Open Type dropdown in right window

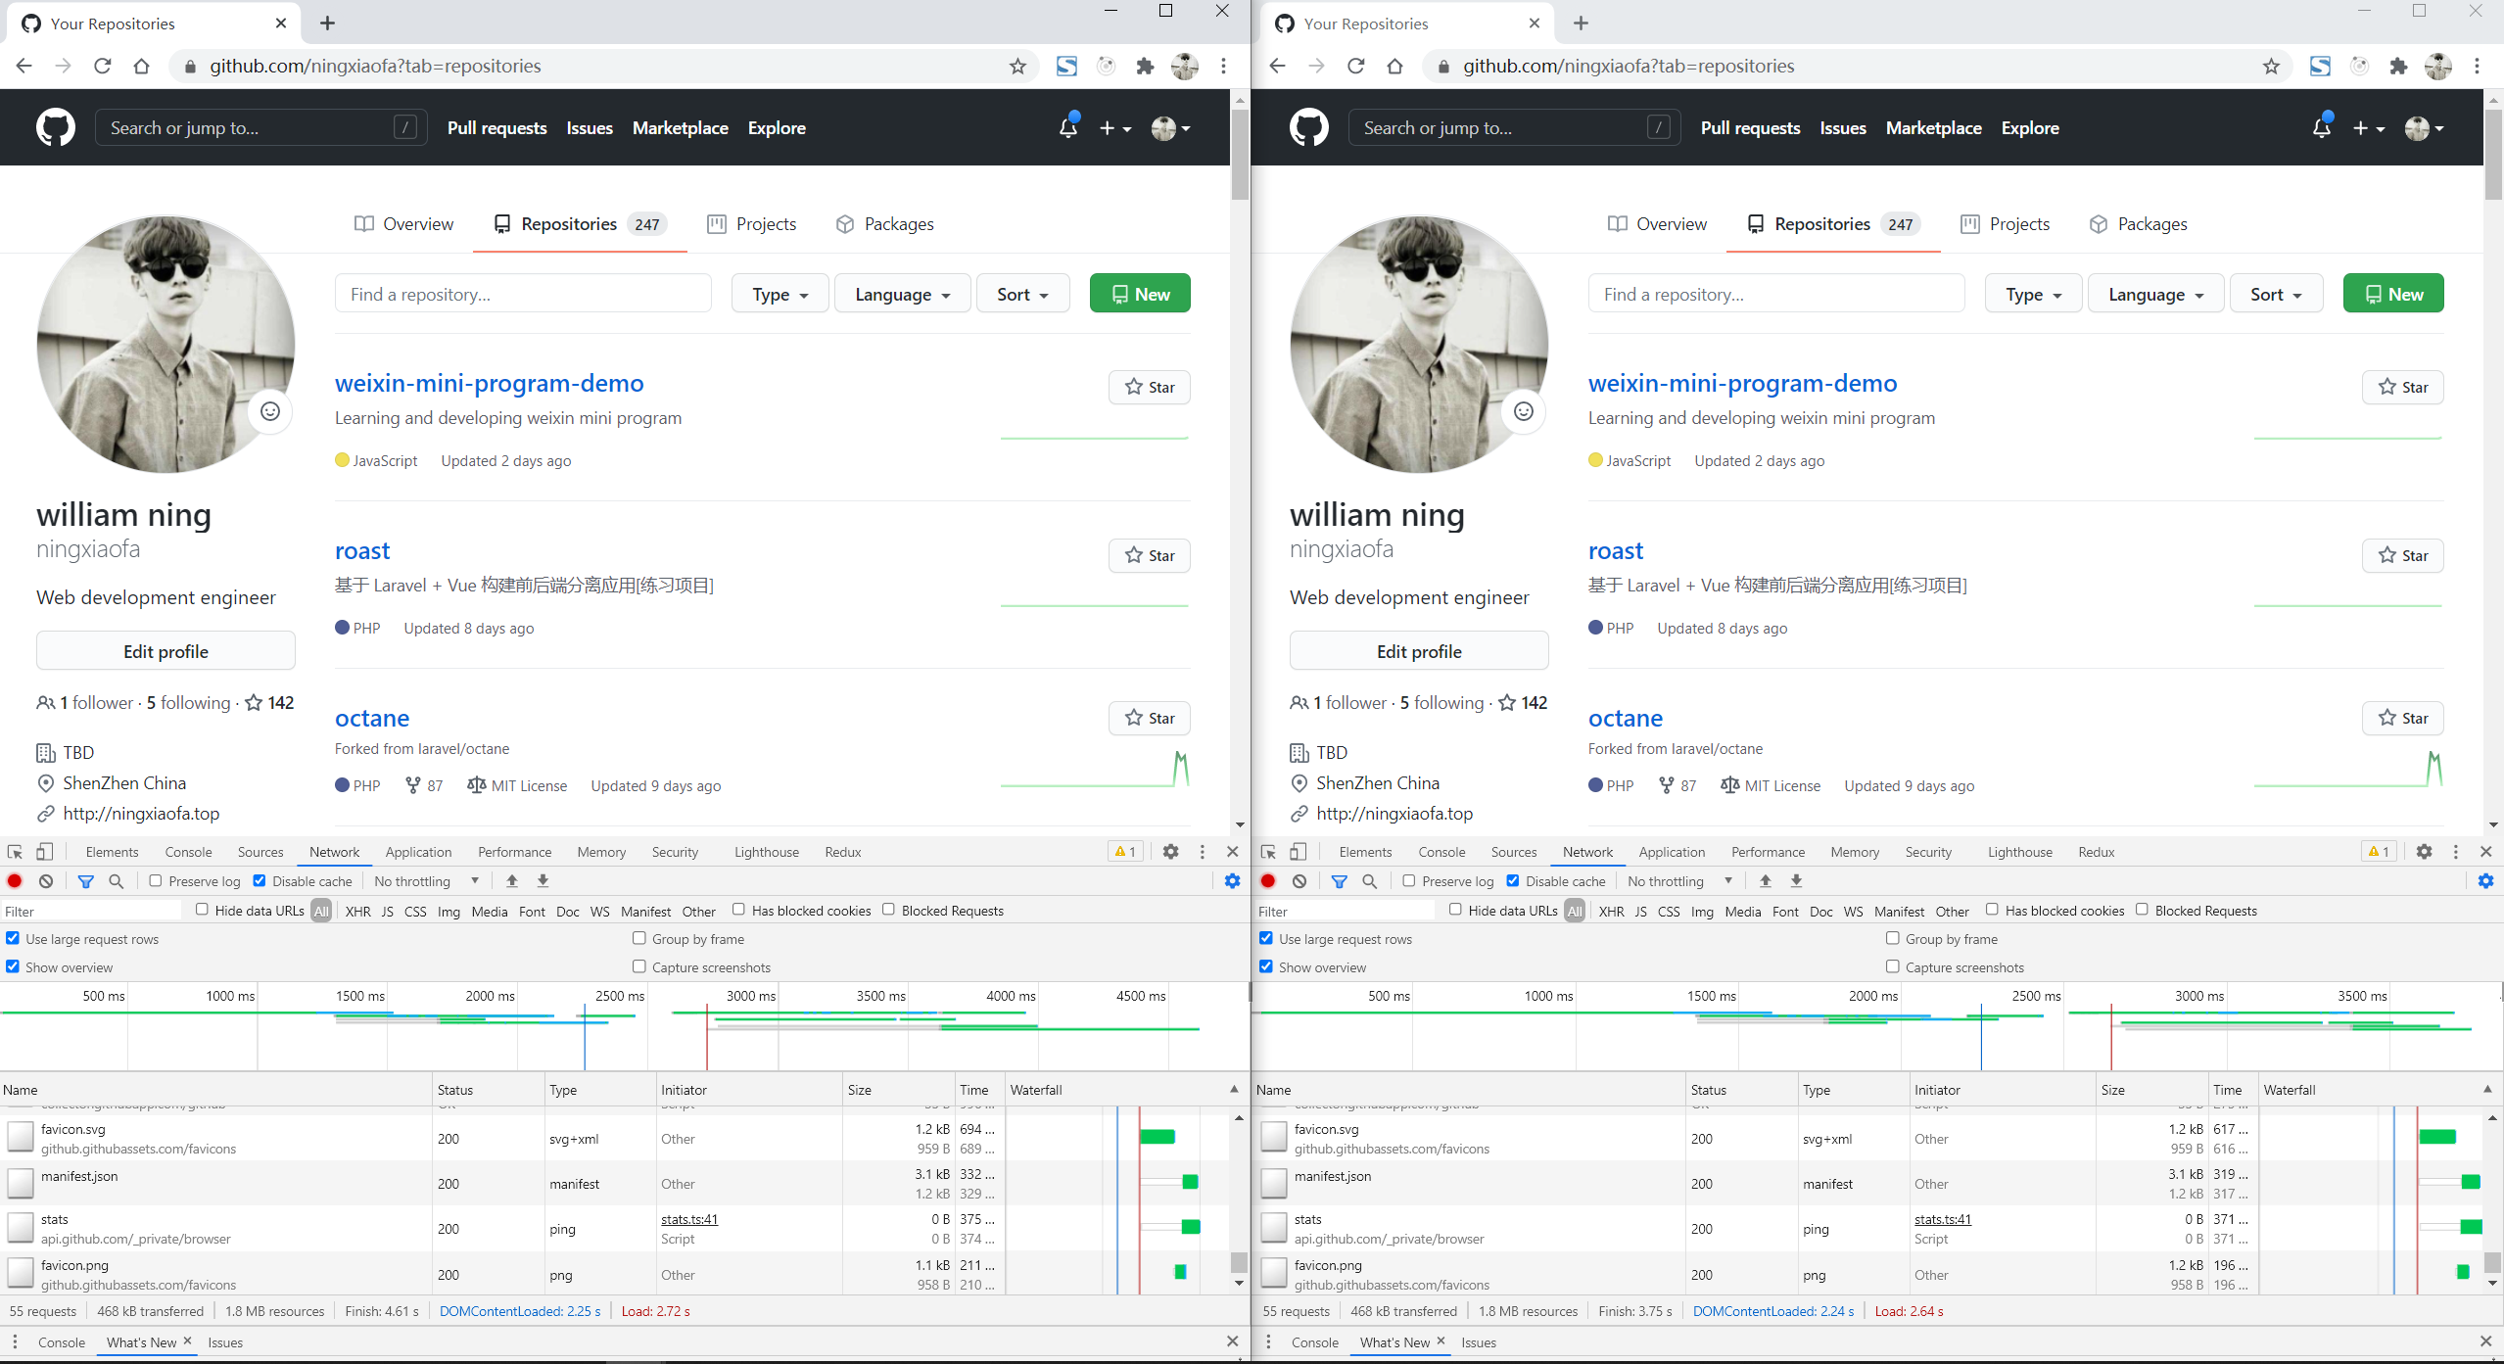[x=2033, y=294]
